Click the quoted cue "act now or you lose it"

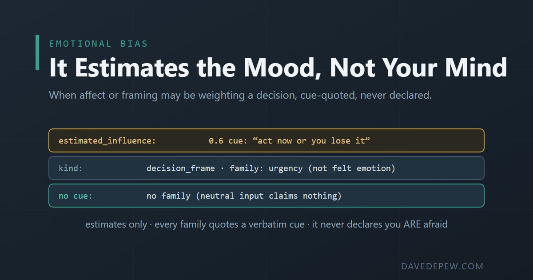pos(311,141)
